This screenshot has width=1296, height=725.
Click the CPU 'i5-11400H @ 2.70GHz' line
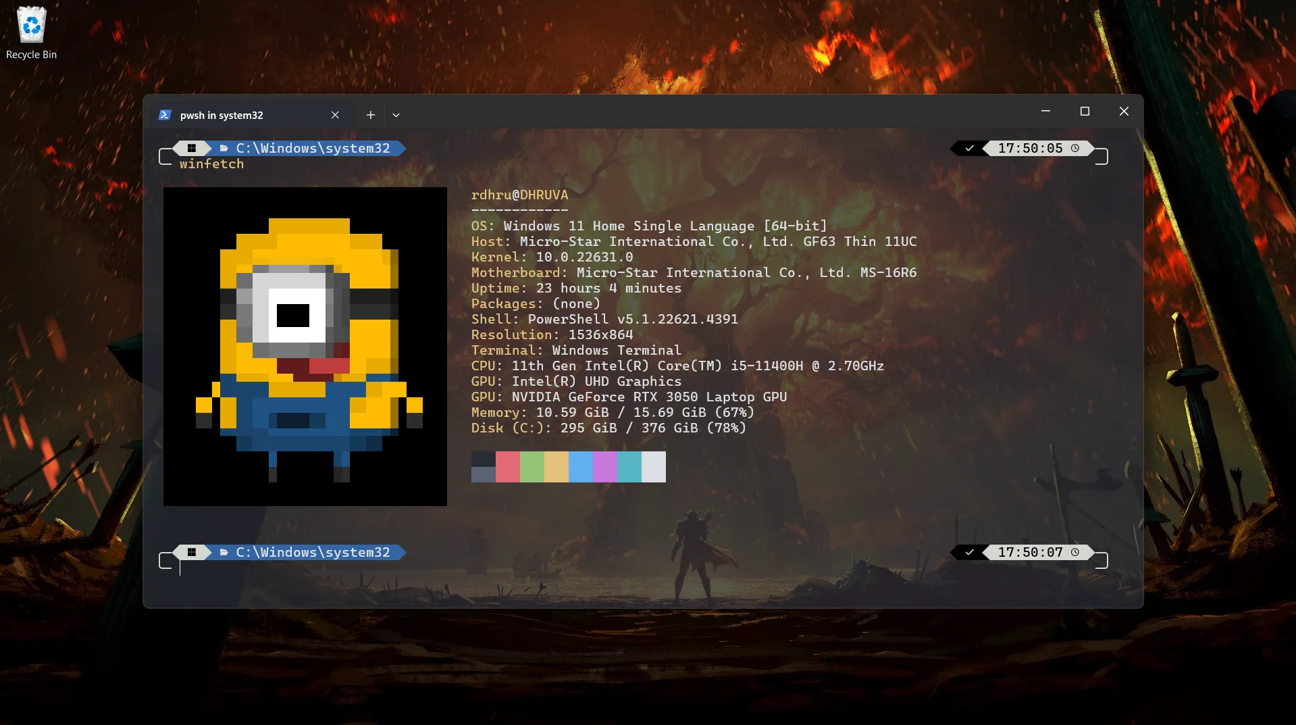coord(678,366)
